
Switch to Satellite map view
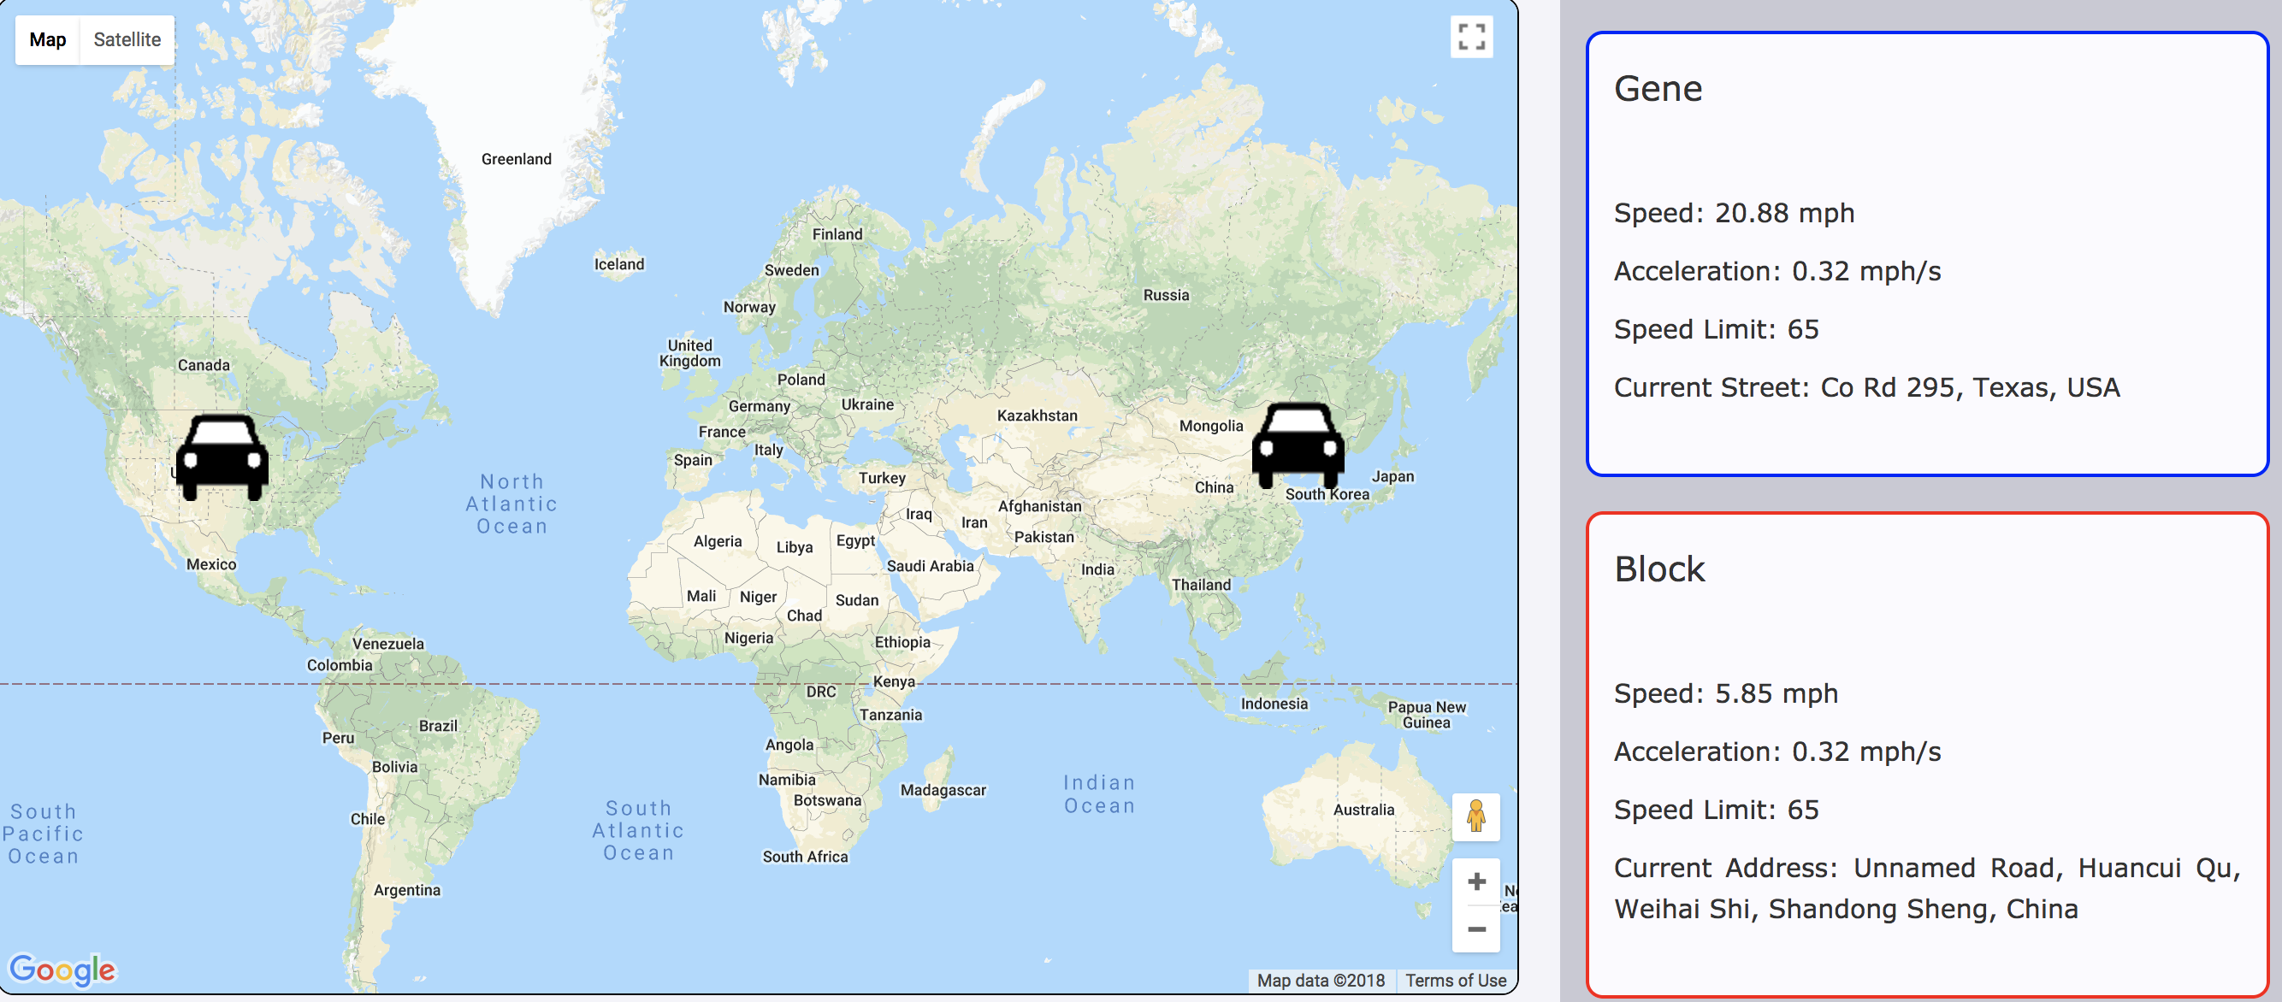(x=127, y=40)
